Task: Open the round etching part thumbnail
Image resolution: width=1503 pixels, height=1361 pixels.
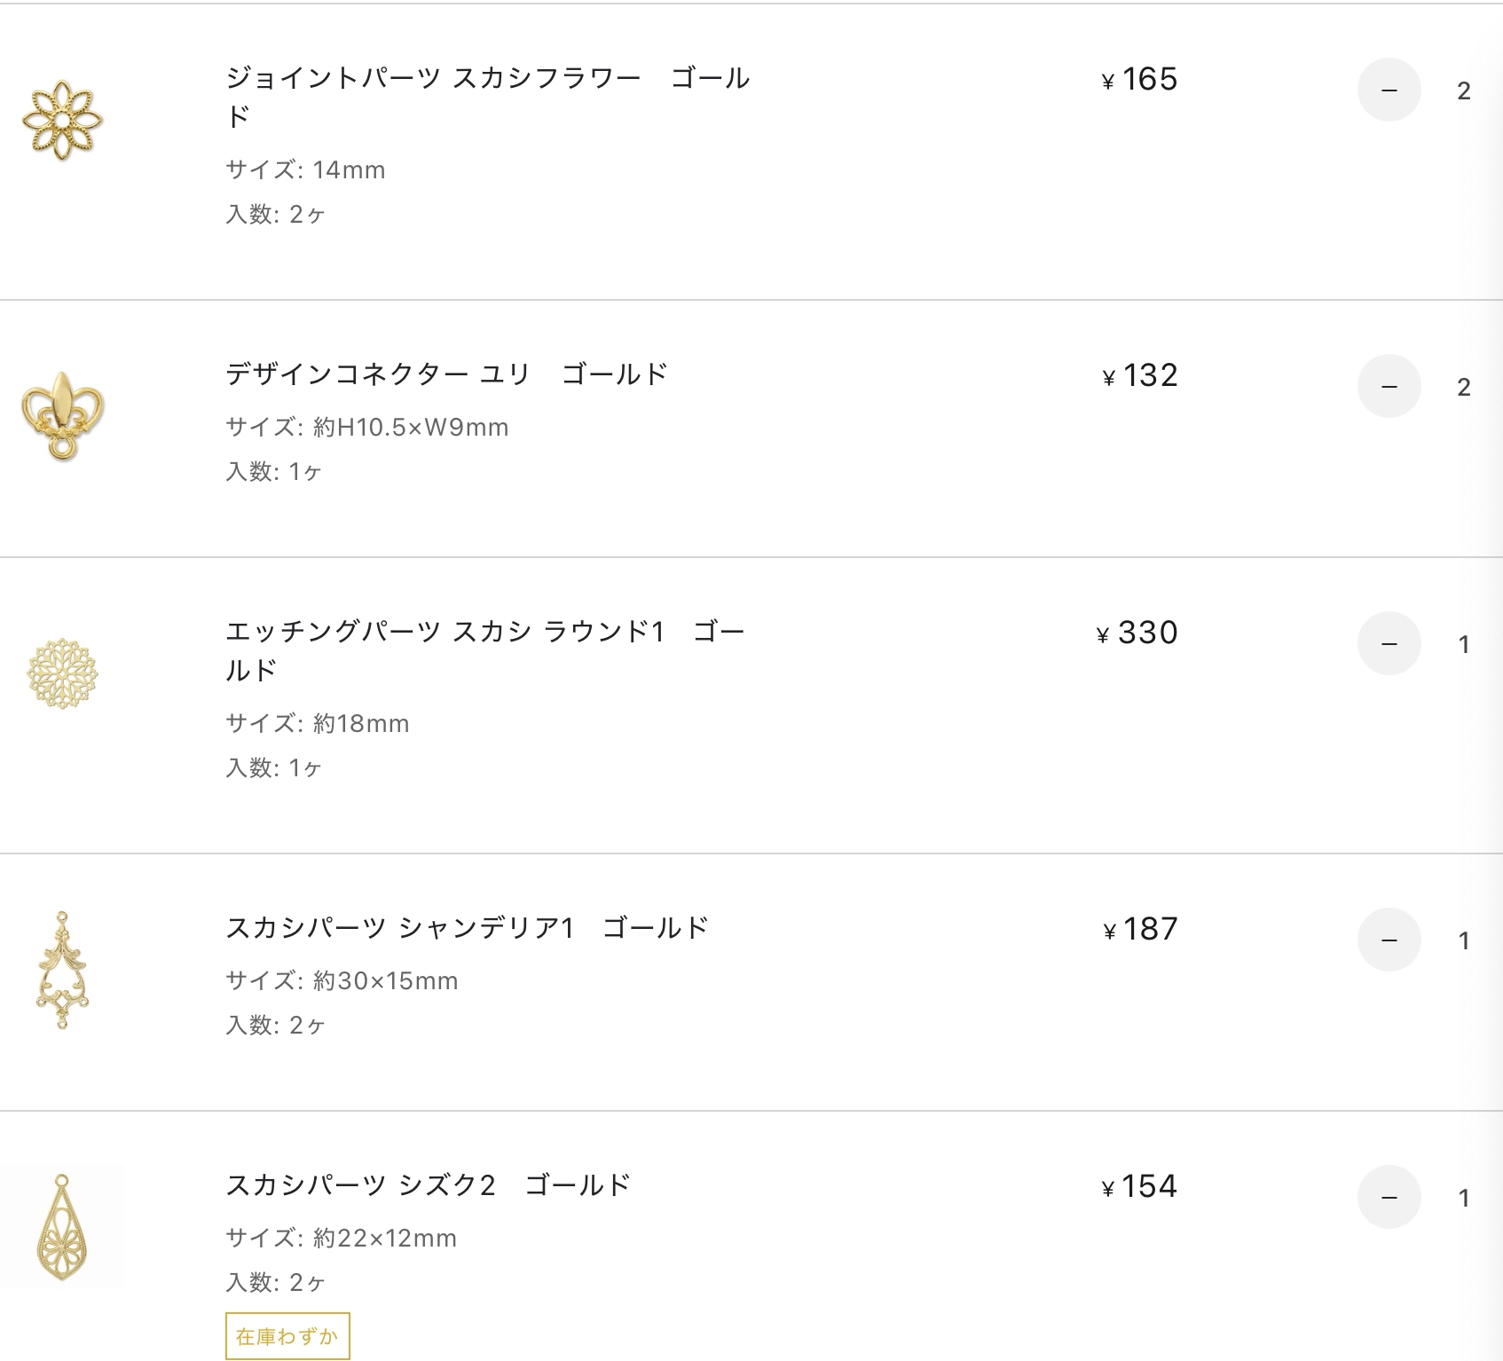Action: pos(62,673)
